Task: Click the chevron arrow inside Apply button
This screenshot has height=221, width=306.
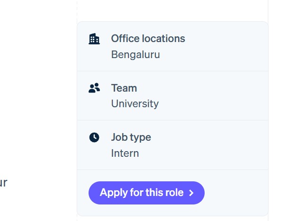Action: (191, 193)
